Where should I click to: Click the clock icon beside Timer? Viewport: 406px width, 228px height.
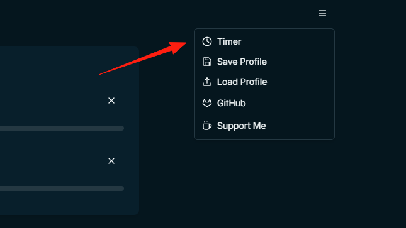coord(207,41)
